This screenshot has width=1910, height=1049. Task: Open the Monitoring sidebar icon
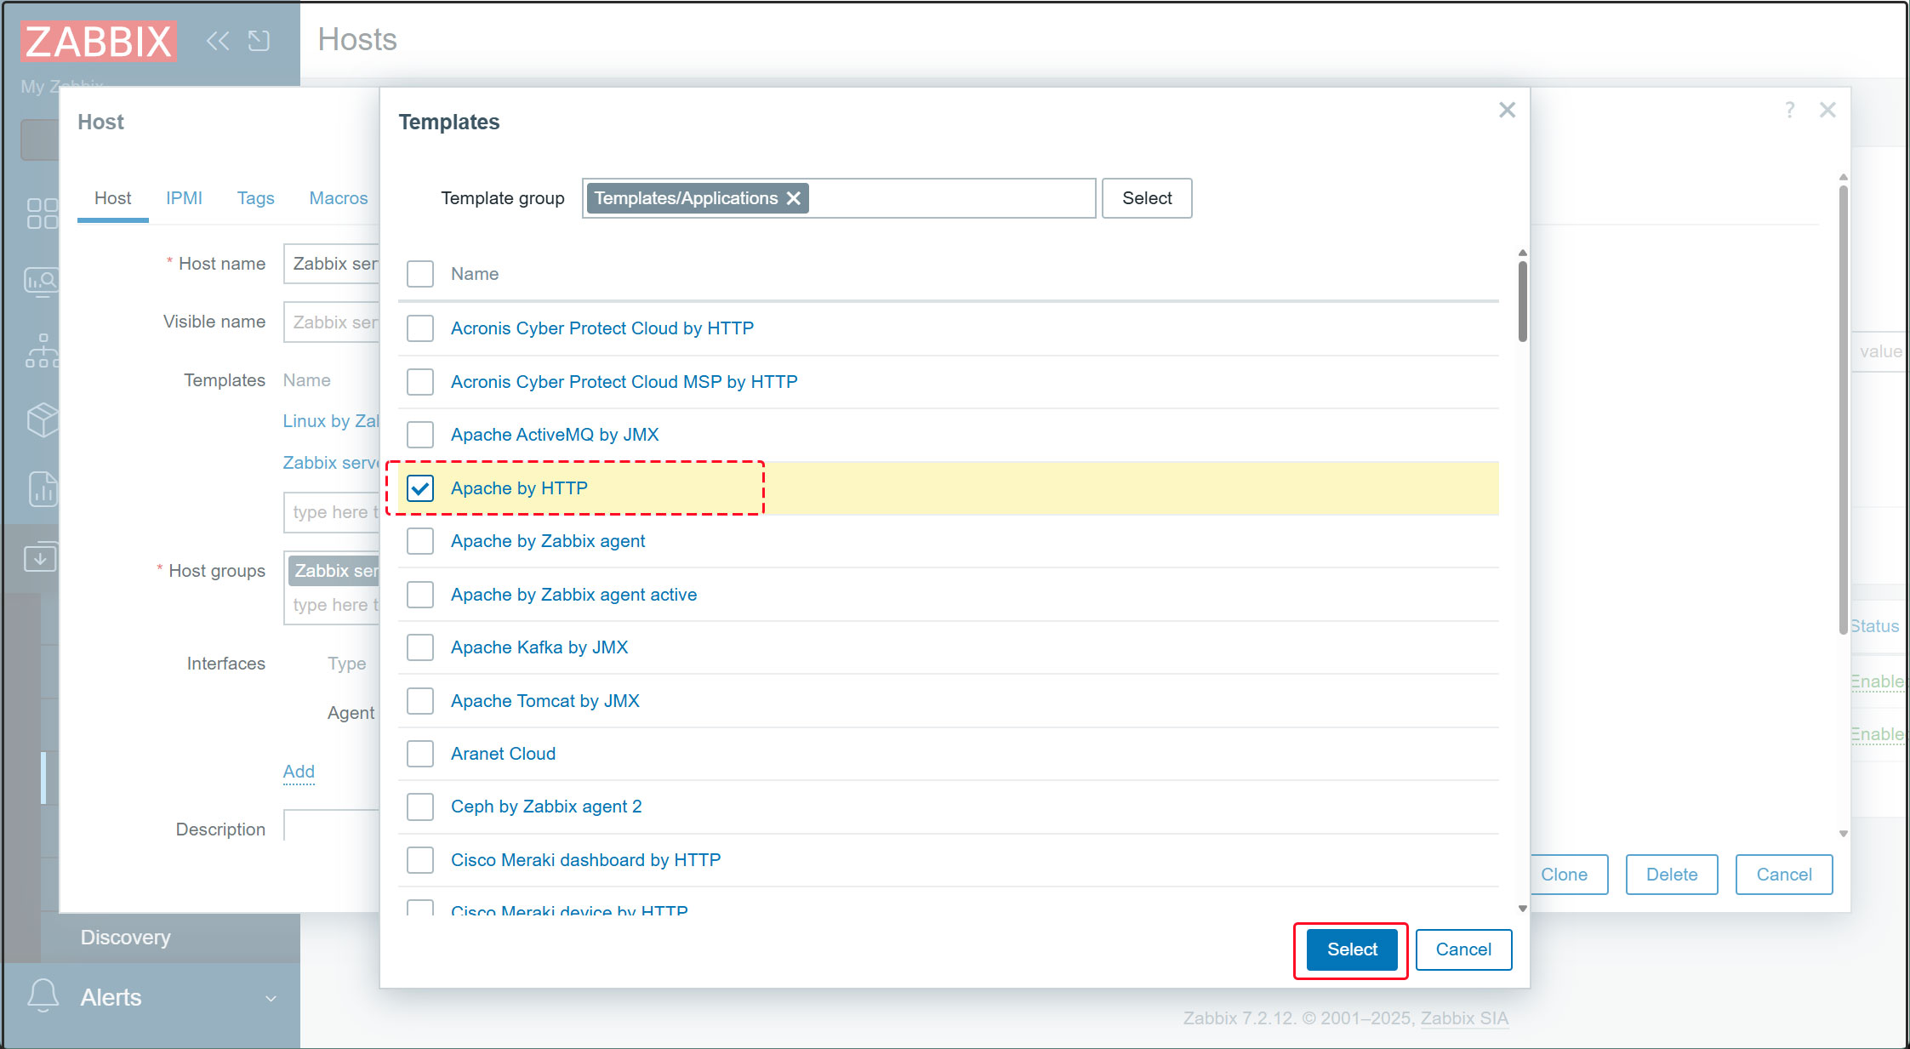click(42, 282)
